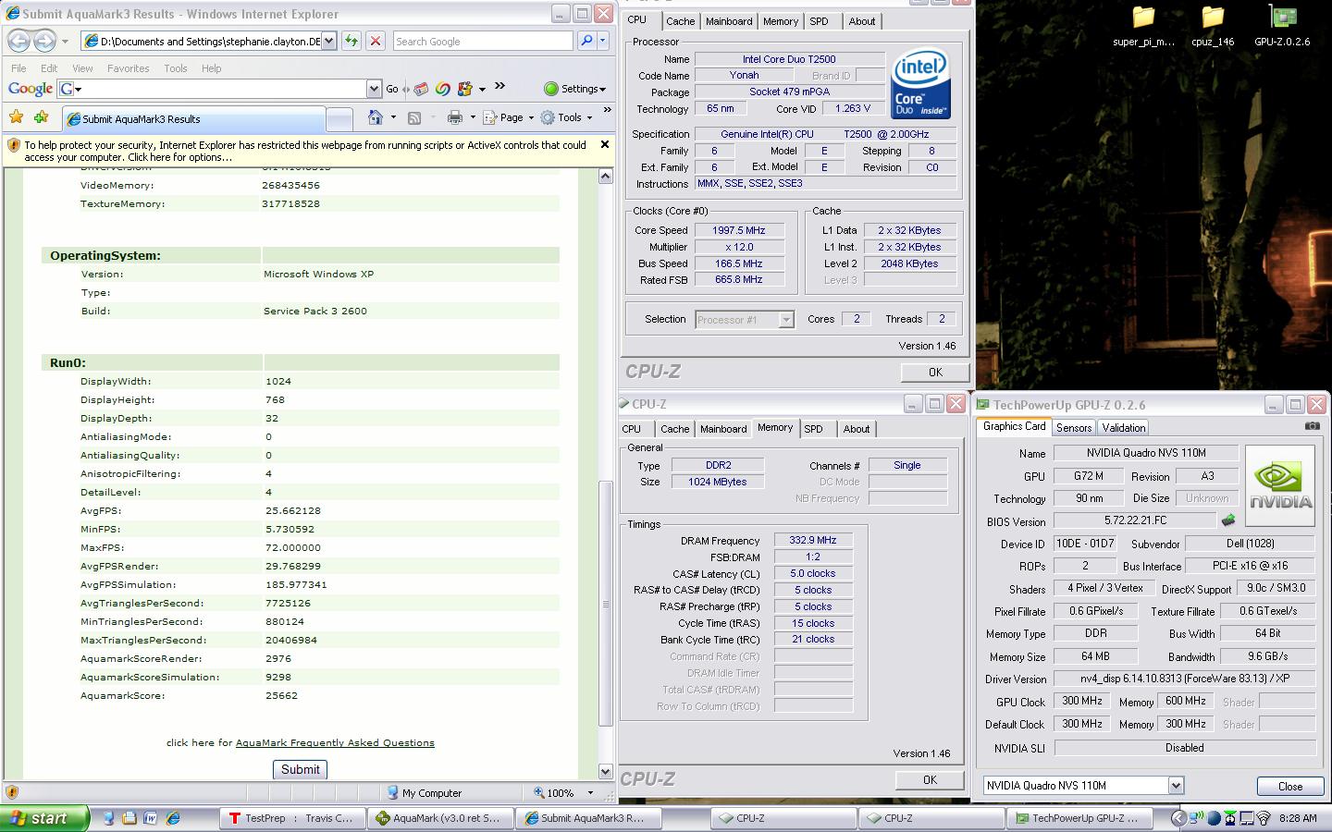This screenshot has width=1332, height=832.
Task: Close the IE information bar
Action: (x=605, y=144)
